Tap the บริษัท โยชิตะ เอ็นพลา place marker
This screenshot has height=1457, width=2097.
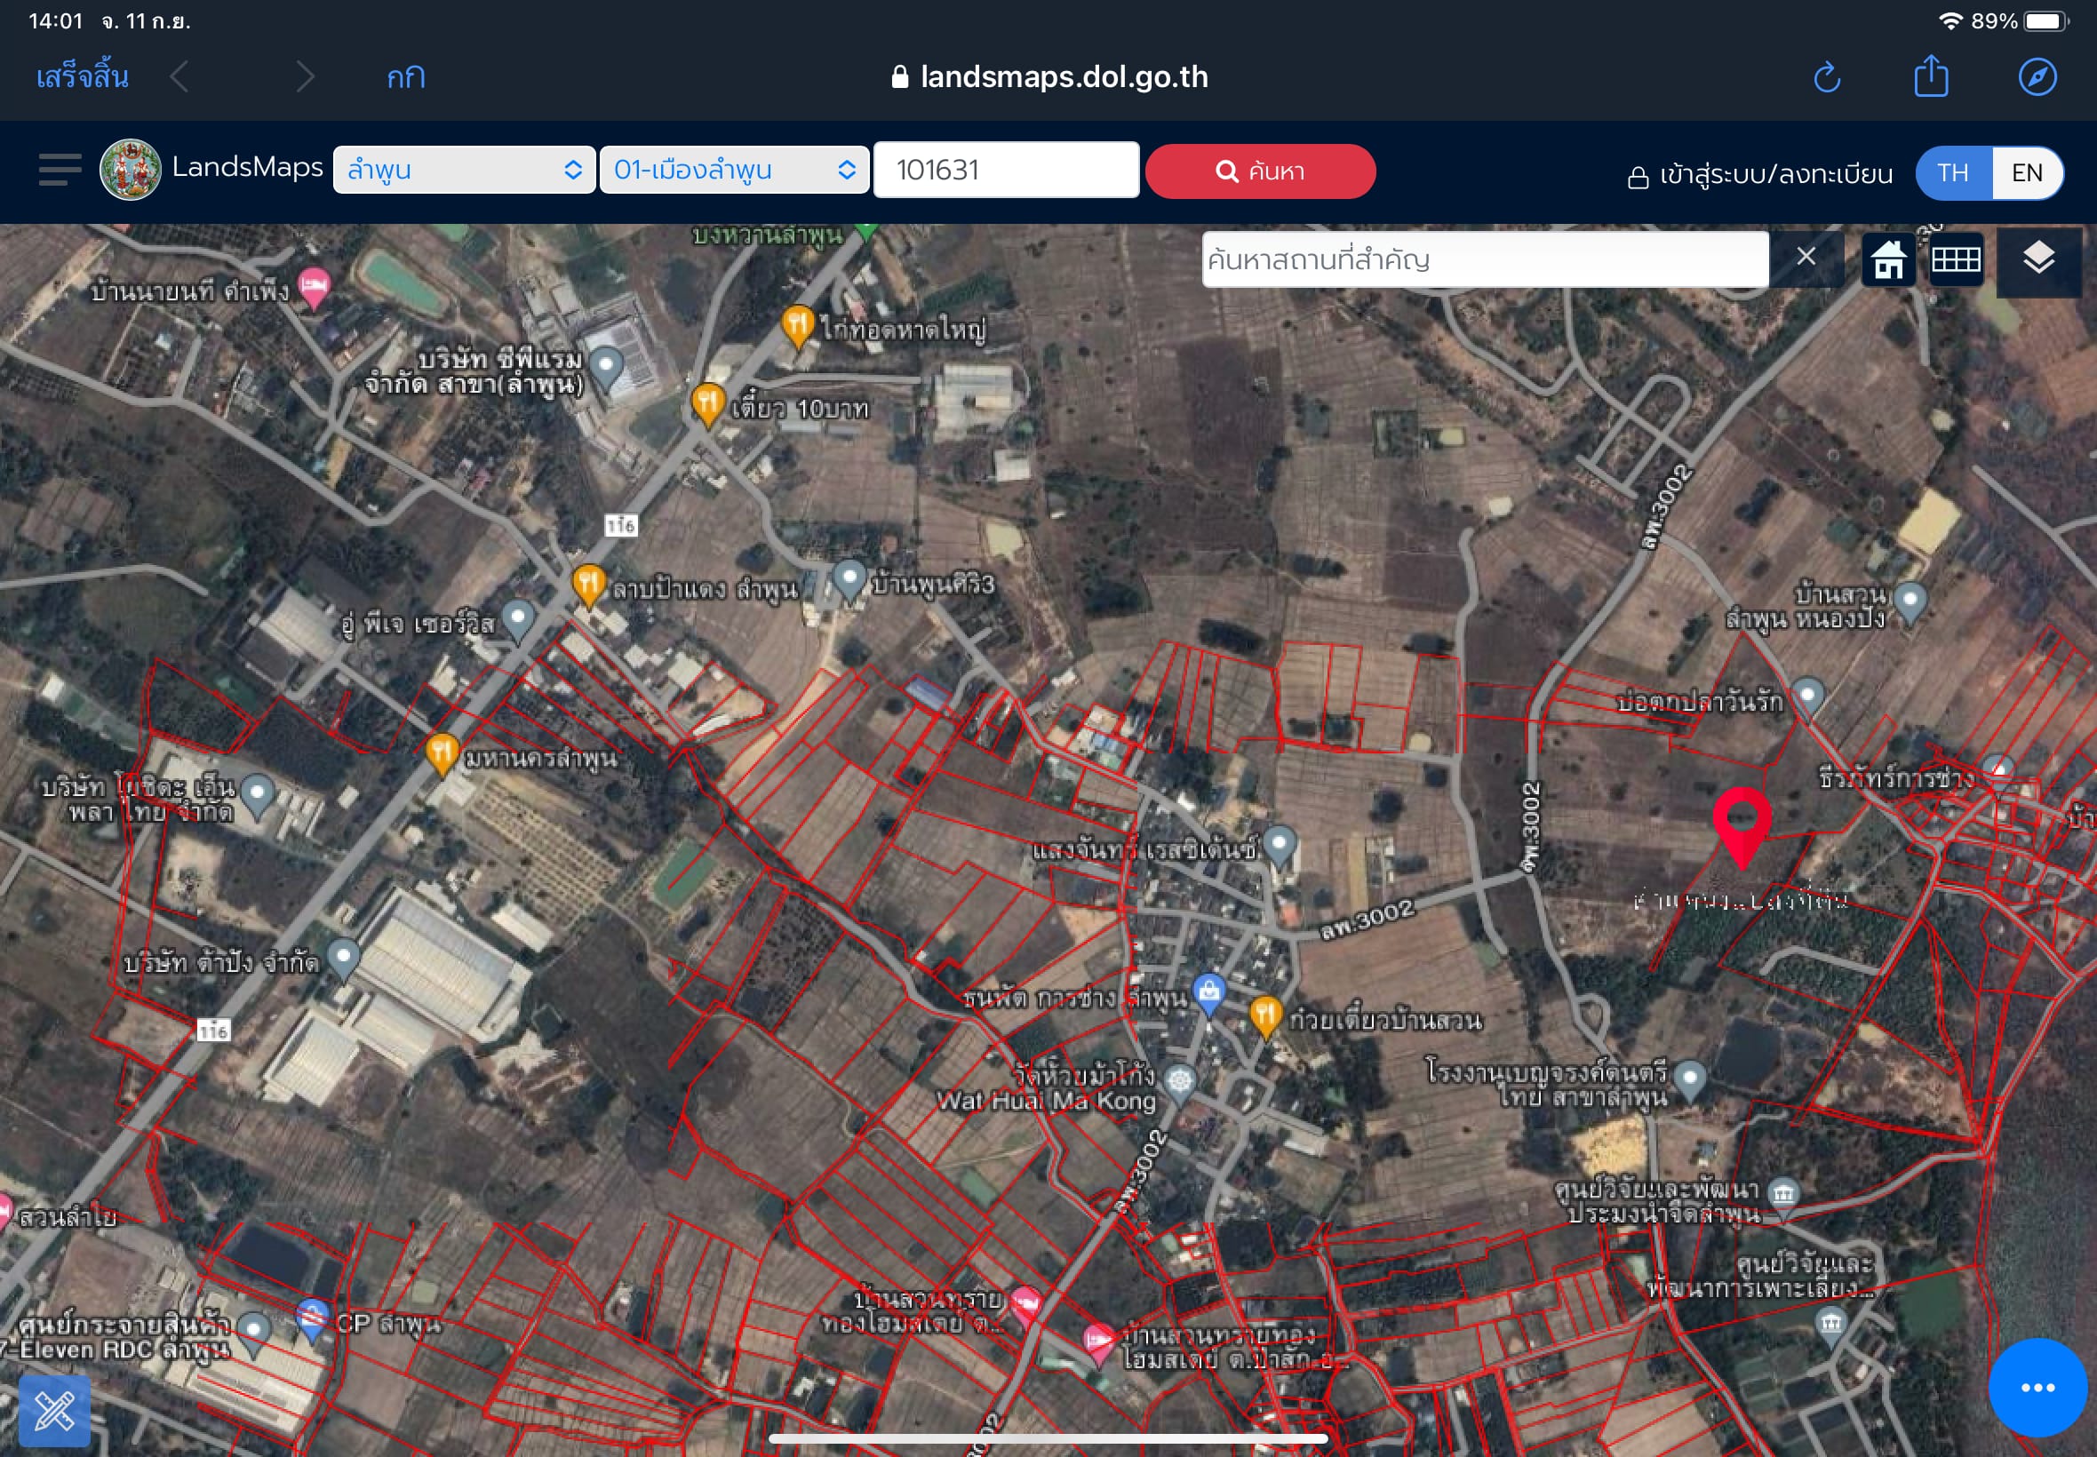tap(258, 796)
